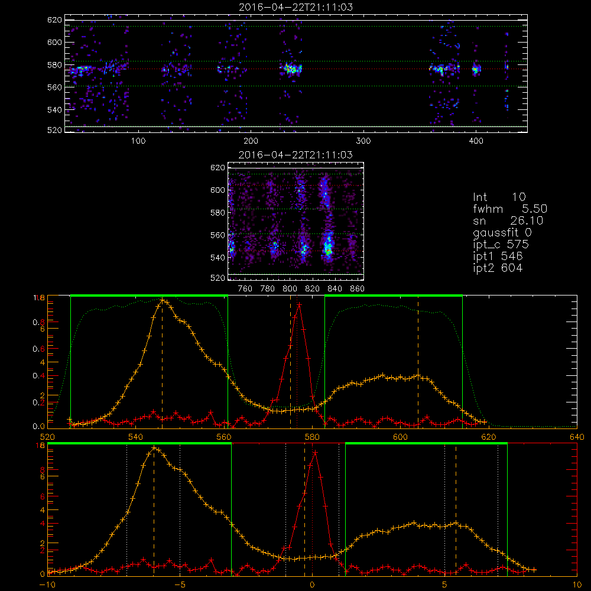Click x-axis label 540 on profile plot

[136, 437]
